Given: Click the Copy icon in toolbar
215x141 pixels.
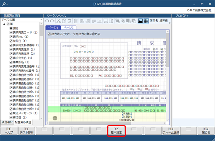Looking at the screenshot, I should point(64,21).
